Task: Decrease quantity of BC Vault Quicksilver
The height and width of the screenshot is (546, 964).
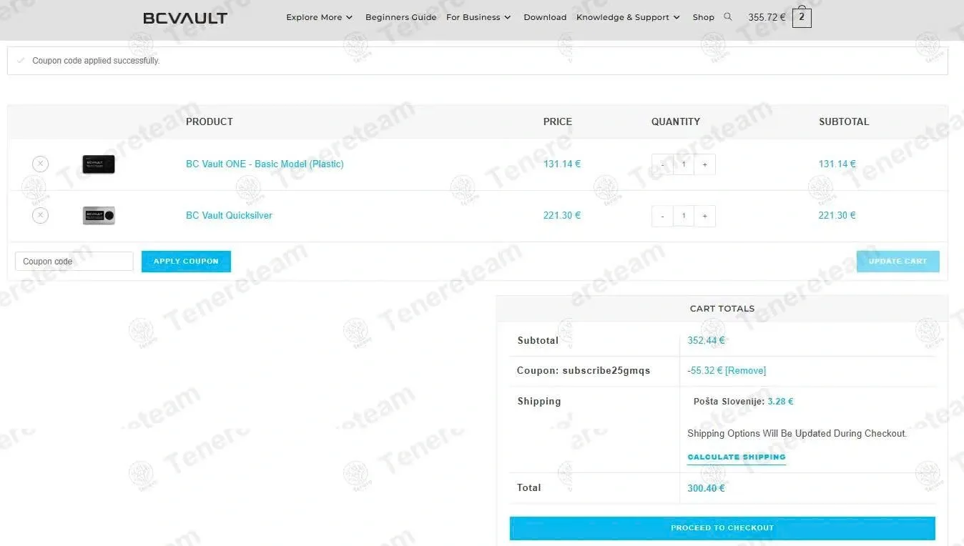Action: [662, 216]
